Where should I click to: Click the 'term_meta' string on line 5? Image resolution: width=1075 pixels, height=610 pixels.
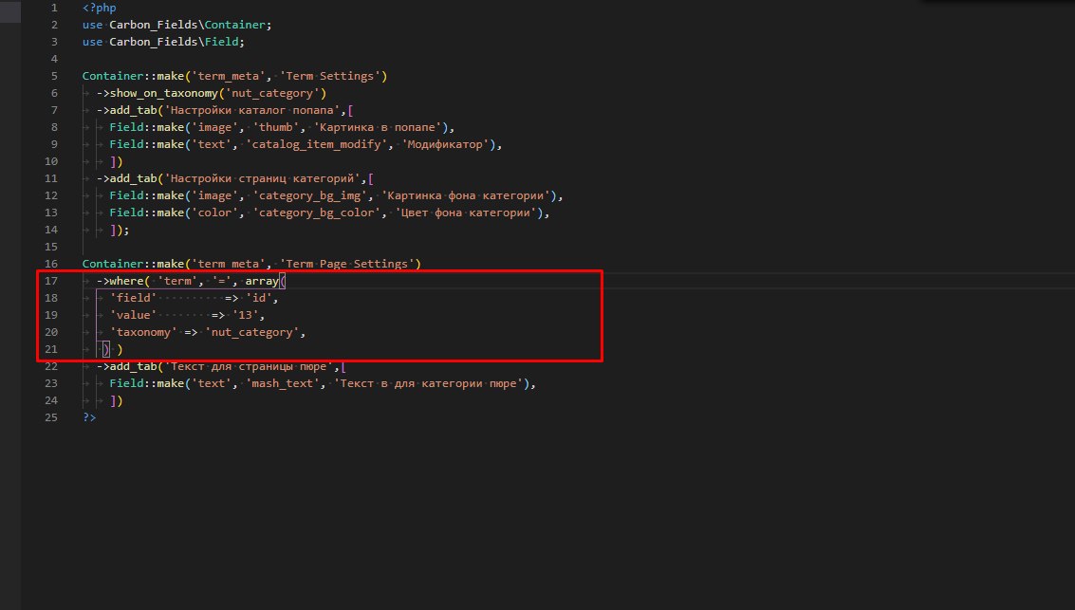click(x=228, y=76)
